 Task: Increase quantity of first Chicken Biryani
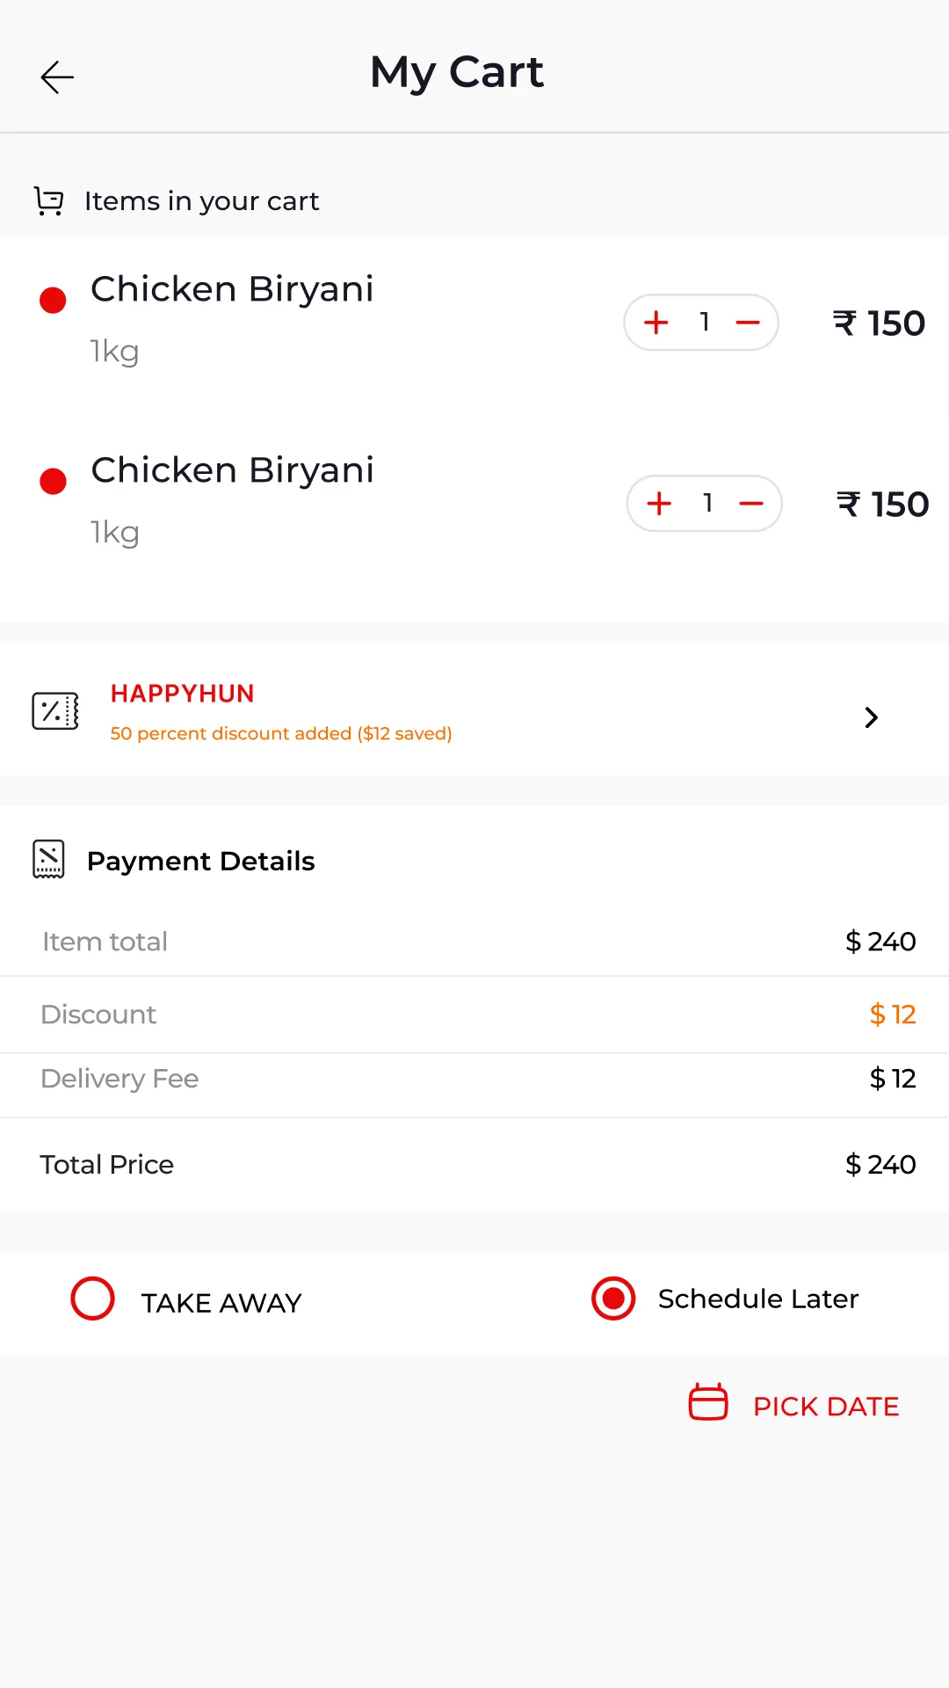pos(656,323)
